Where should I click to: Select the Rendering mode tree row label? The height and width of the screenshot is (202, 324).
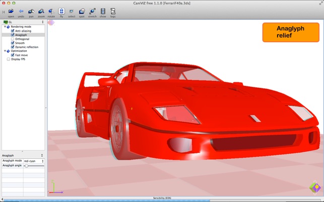click(21, 27)
